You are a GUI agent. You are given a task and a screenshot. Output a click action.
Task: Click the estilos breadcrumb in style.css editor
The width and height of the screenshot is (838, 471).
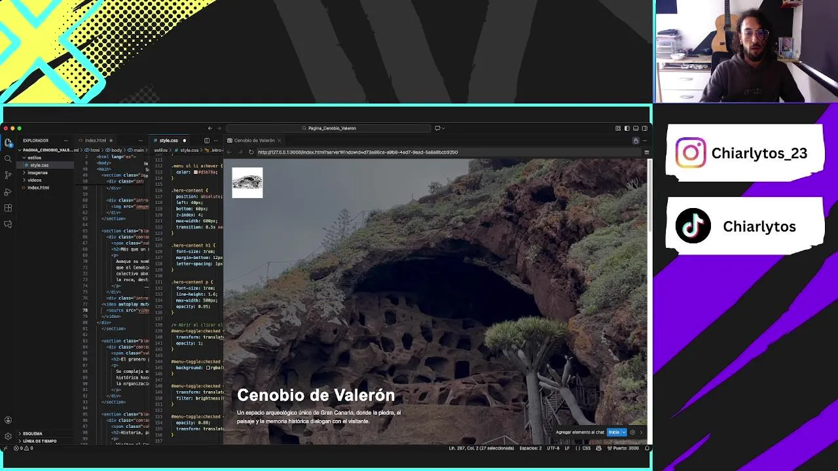pyautogui.click(x=161, y=150)
